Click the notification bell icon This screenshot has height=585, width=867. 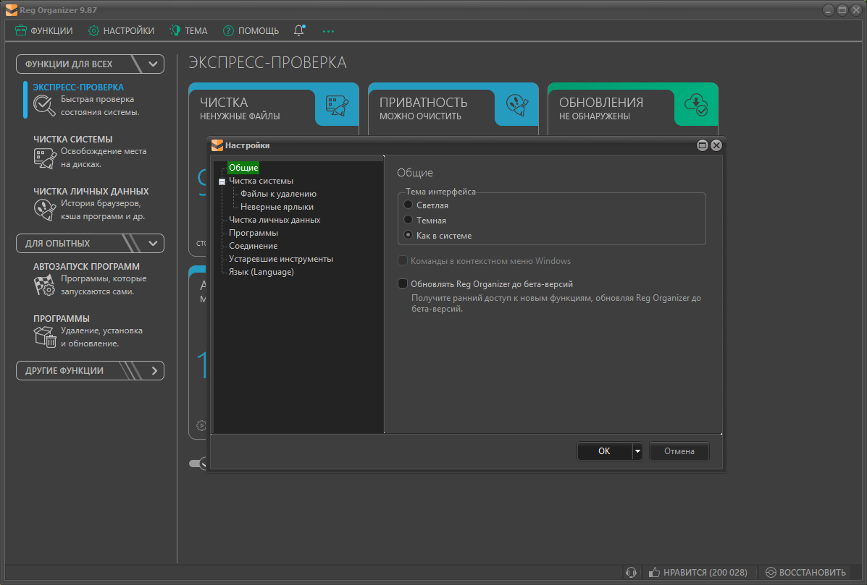[x=299, y=30]
